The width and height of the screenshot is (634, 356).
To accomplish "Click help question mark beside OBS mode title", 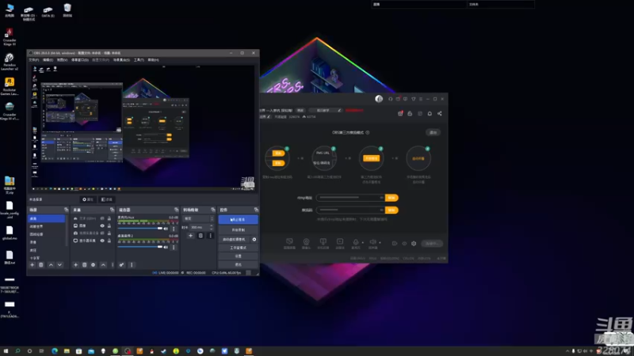I will tap(368, 132).
